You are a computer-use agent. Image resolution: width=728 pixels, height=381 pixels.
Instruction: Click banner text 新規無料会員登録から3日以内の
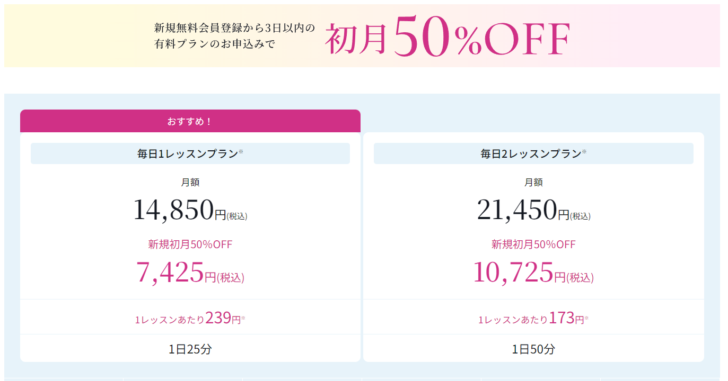point(234,28)
